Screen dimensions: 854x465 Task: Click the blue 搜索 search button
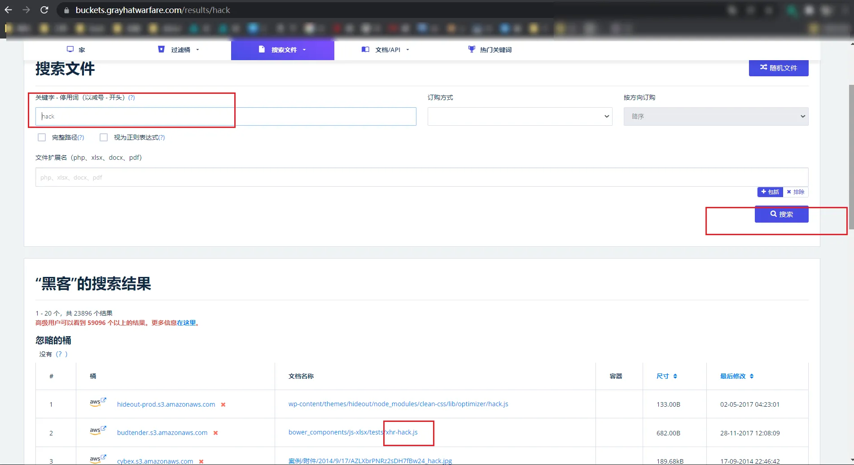pyautogui.click(x=781, y=214)
